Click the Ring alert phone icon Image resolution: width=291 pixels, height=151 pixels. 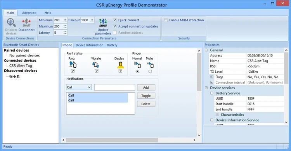73,65
